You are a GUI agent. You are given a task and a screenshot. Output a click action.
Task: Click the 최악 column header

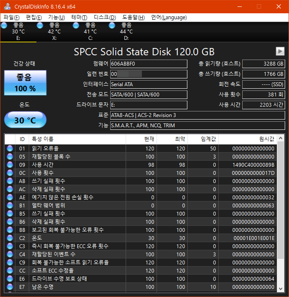click(x=172, y=139)
